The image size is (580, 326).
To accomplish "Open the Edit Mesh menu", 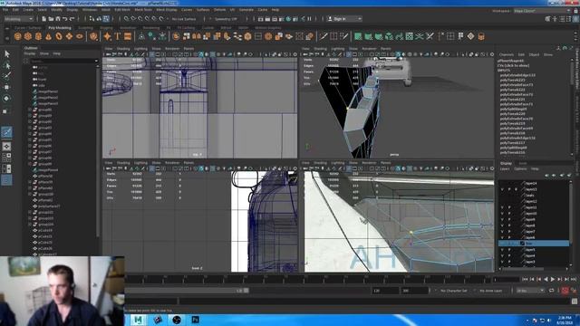I will tap(122, 10).
